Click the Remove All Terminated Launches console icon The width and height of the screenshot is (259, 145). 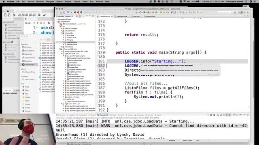(214, 115)
